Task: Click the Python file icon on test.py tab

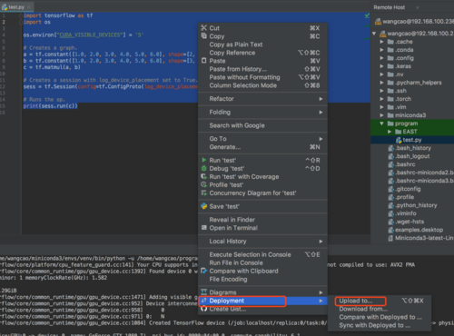Action: (5, 6)
